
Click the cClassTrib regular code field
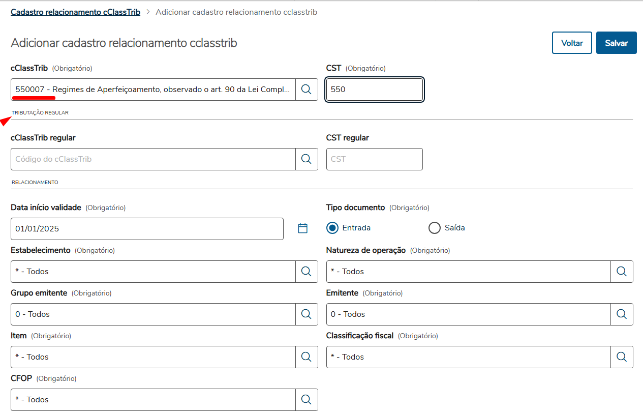(x=152, y=159)
